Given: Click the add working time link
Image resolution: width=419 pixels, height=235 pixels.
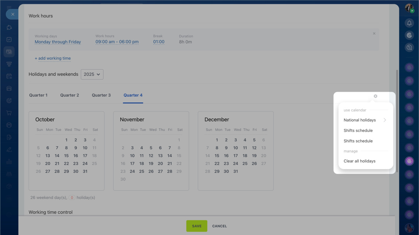Looking at the screenshot, I should pyautogui.click(x=53, y=58).
